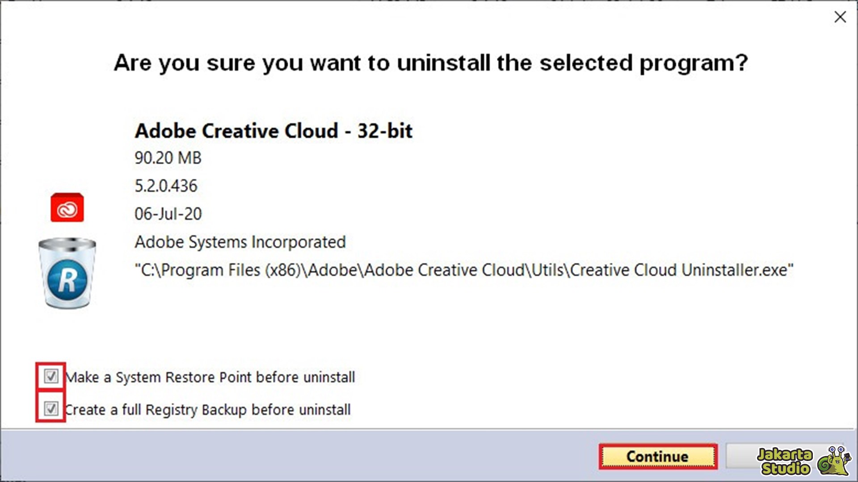Select the 'Adobe Systems Incorporated' publisher text
Screen dimensions: 858x482
(x=240, y=242)
